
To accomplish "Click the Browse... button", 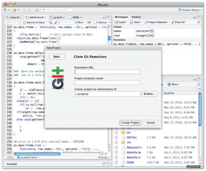I will [149, 94].
